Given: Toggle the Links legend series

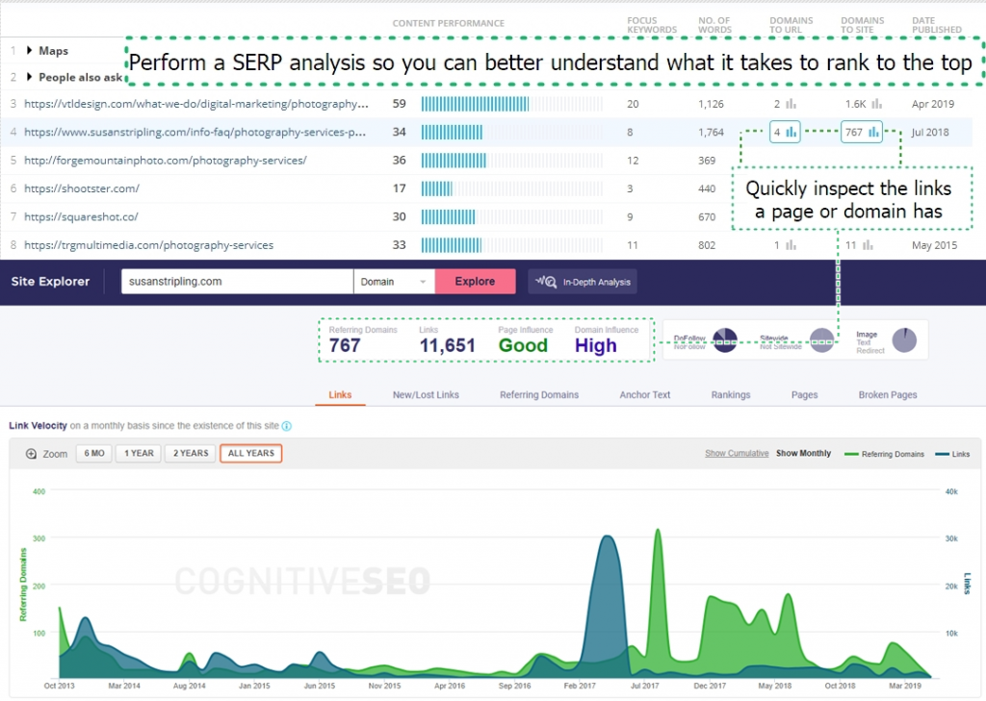Looking at the screenshot, I should (952, 454).
